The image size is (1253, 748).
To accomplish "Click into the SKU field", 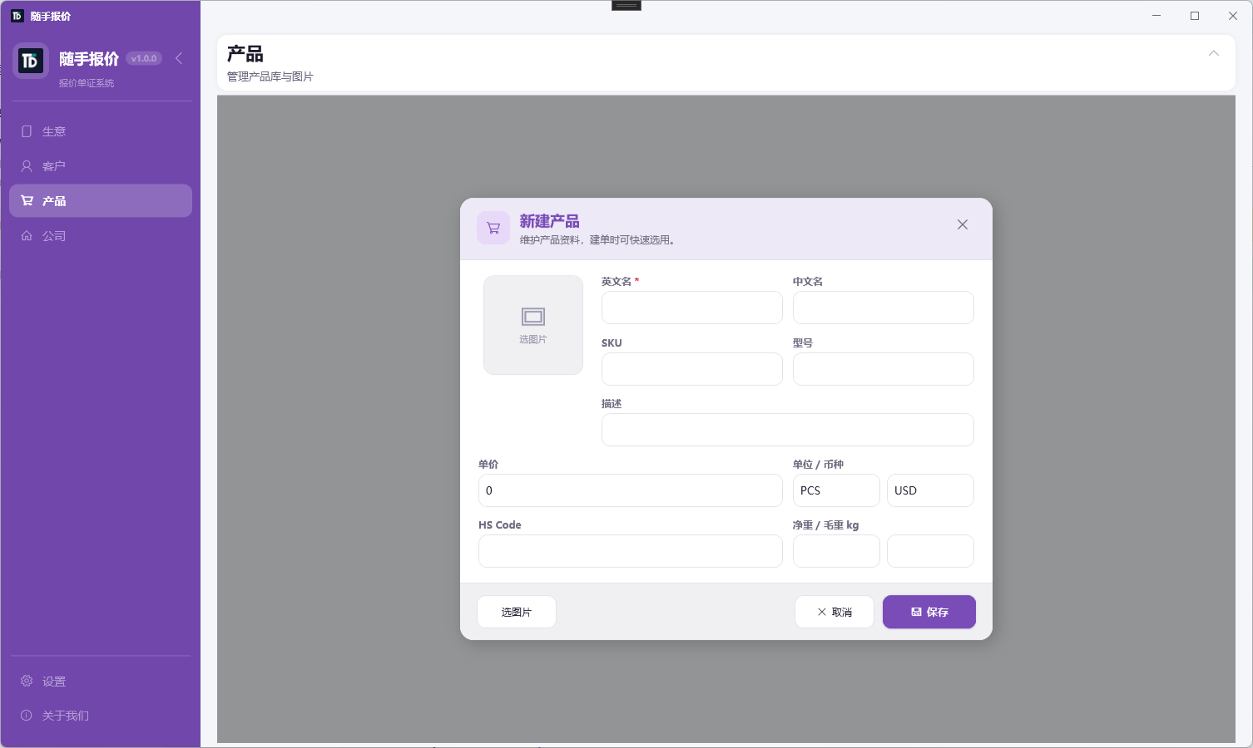I will pyautogui.click(x=692, y=369).
